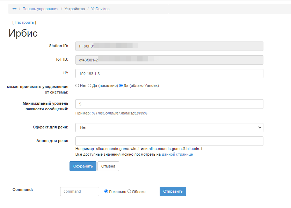
Task: Click the IoT ID field
Action: point(169,60)
